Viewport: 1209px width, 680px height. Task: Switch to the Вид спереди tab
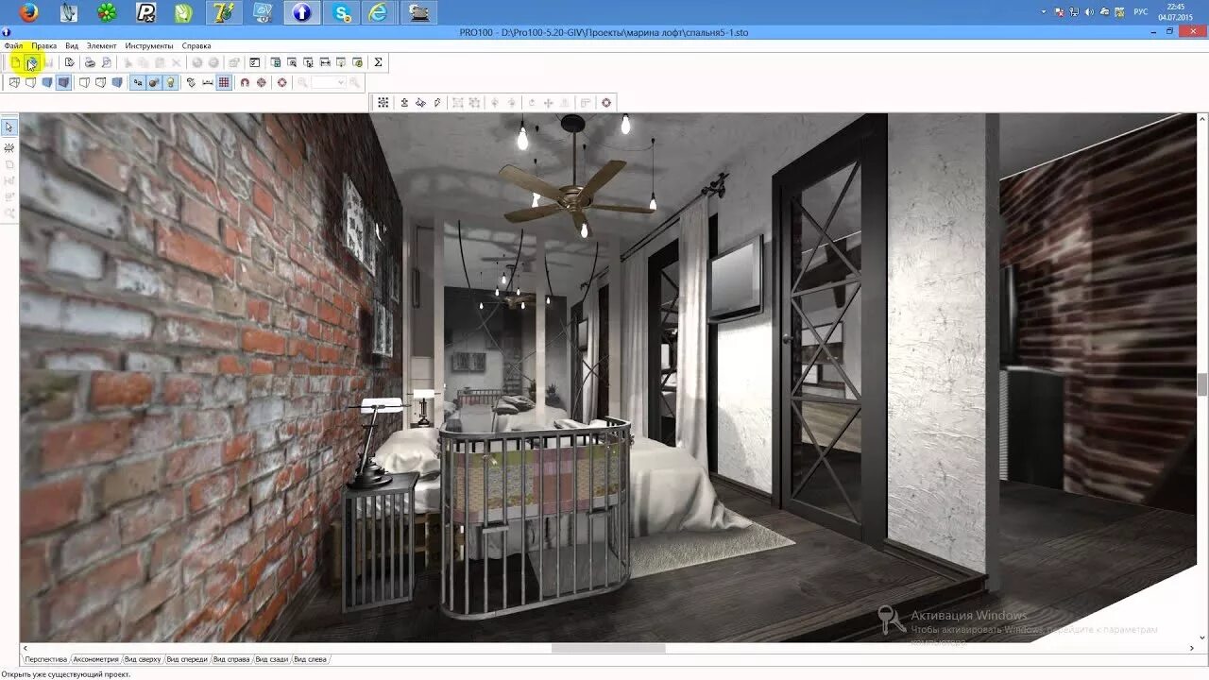[x=187, y=659]
